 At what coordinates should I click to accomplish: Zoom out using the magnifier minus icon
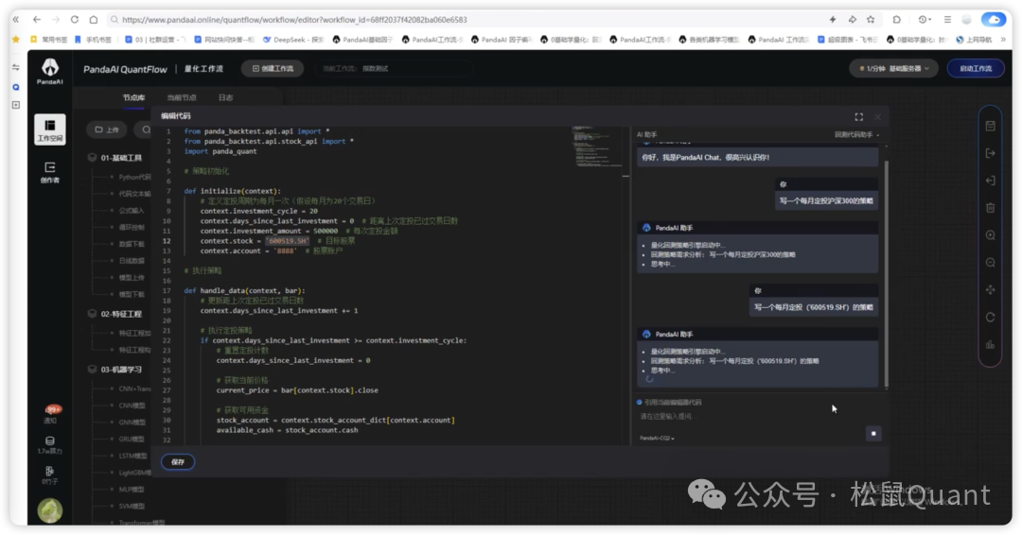click(990, 263)
